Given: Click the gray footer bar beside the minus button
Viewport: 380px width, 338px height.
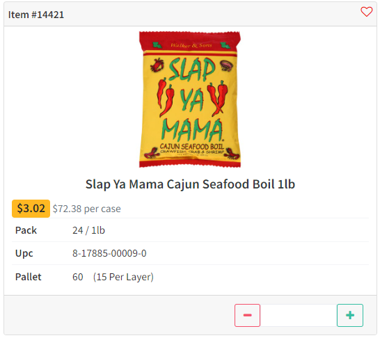Looking at the screenshot, I should [x=119, y=315].
